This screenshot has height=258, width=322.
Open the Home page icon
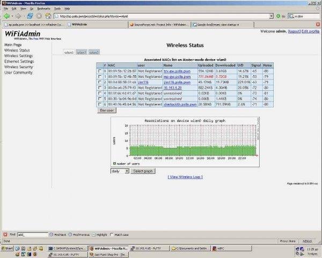(x=48, y=16)
